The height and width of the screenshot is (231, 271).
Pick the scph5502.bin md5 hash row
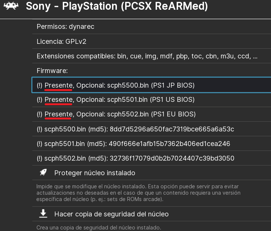135,158
